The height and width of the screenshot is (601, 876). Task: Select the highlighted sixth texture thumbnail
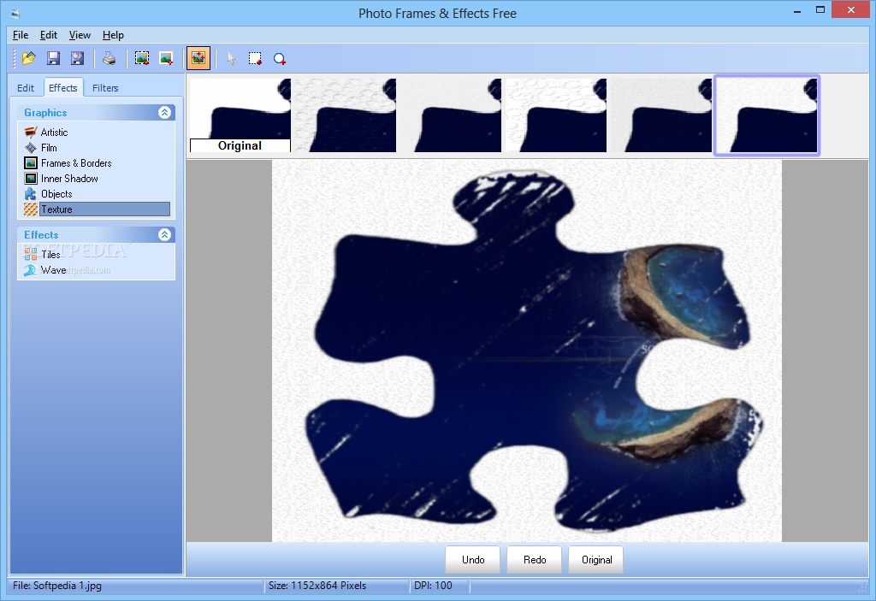pyautogui.click(x=766, y=115)
